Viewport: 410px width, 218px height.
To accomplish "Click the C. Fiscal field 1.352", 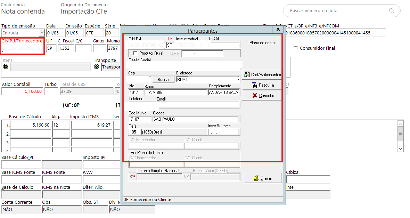I will coord(66,48).
